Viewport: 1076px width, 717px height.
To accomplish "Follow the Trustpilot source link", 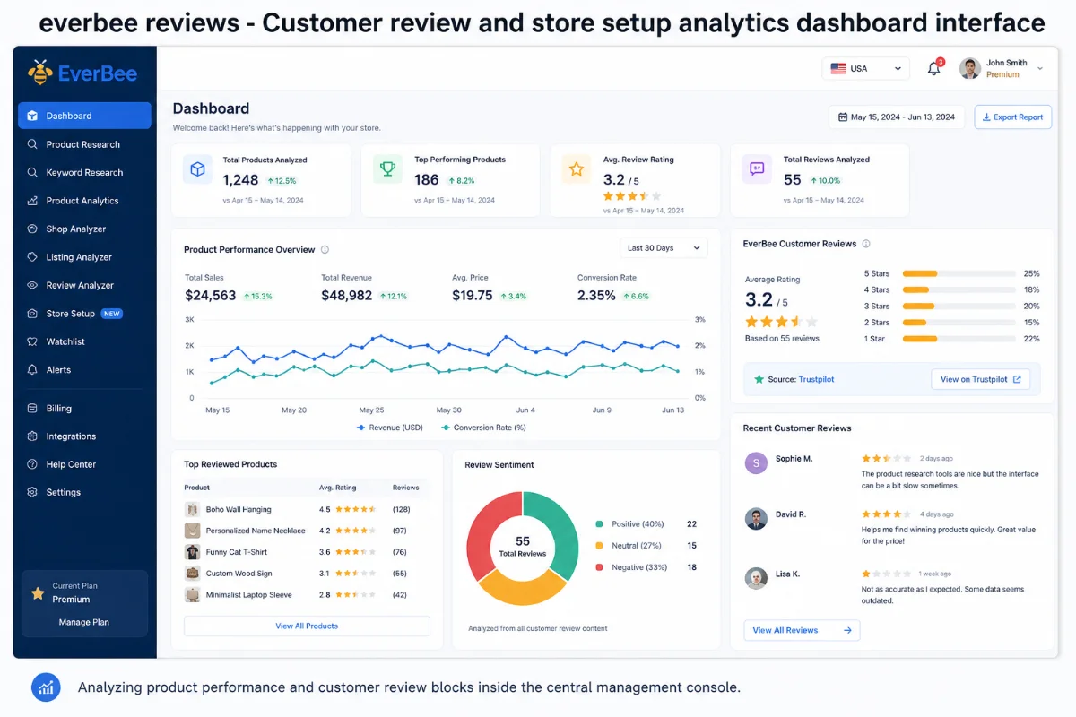I will (815, 379).
